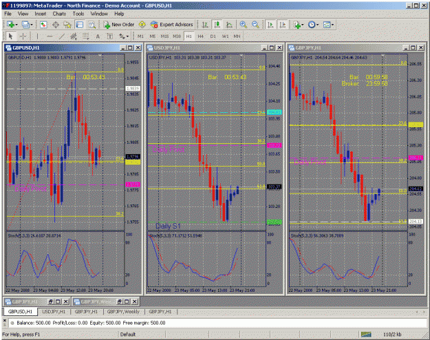Switch to bar chart icon
Image resolution: width=430 pixels, height=340 pixels.
pyautogui.click(x=205, y=25)
